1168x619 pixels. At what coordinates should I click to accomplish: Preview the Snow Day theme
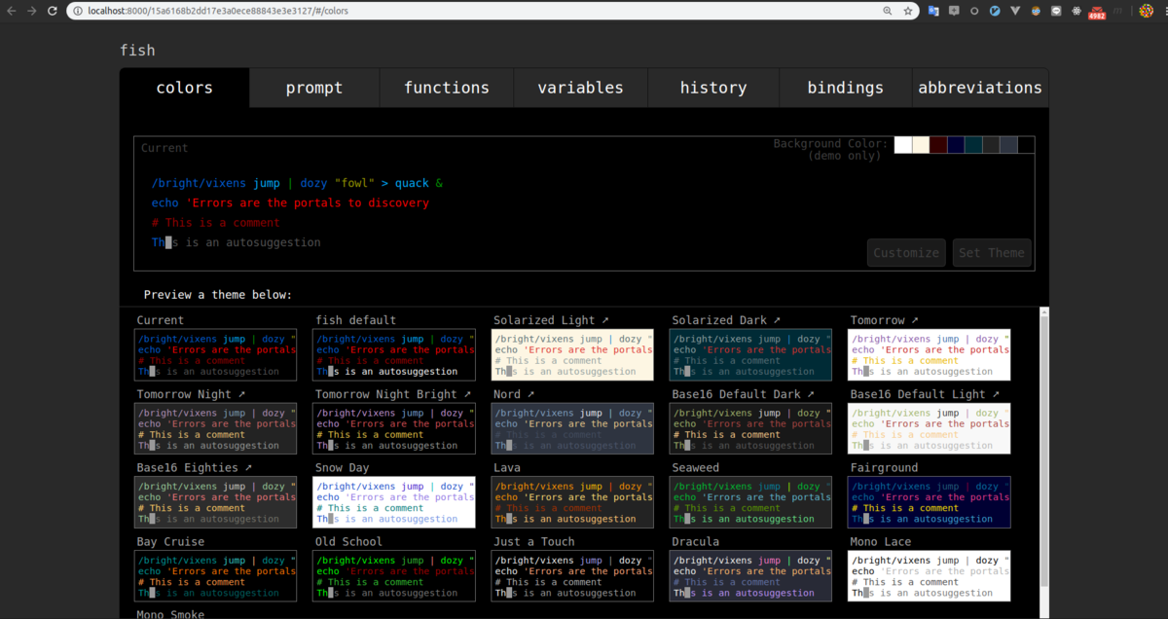click(393, 502)
